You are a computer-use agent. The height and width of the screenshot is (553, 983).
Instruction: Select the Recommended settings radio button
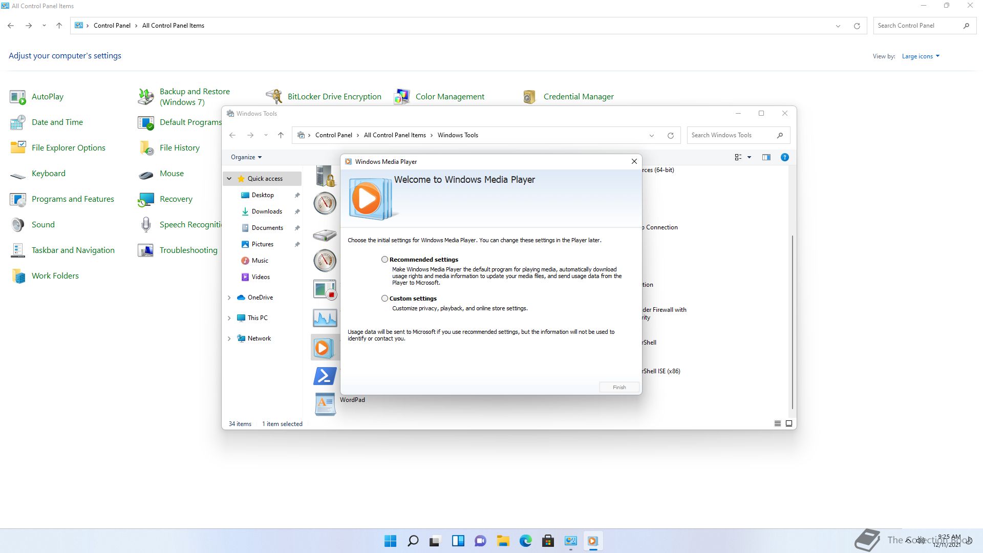point(384,260)
